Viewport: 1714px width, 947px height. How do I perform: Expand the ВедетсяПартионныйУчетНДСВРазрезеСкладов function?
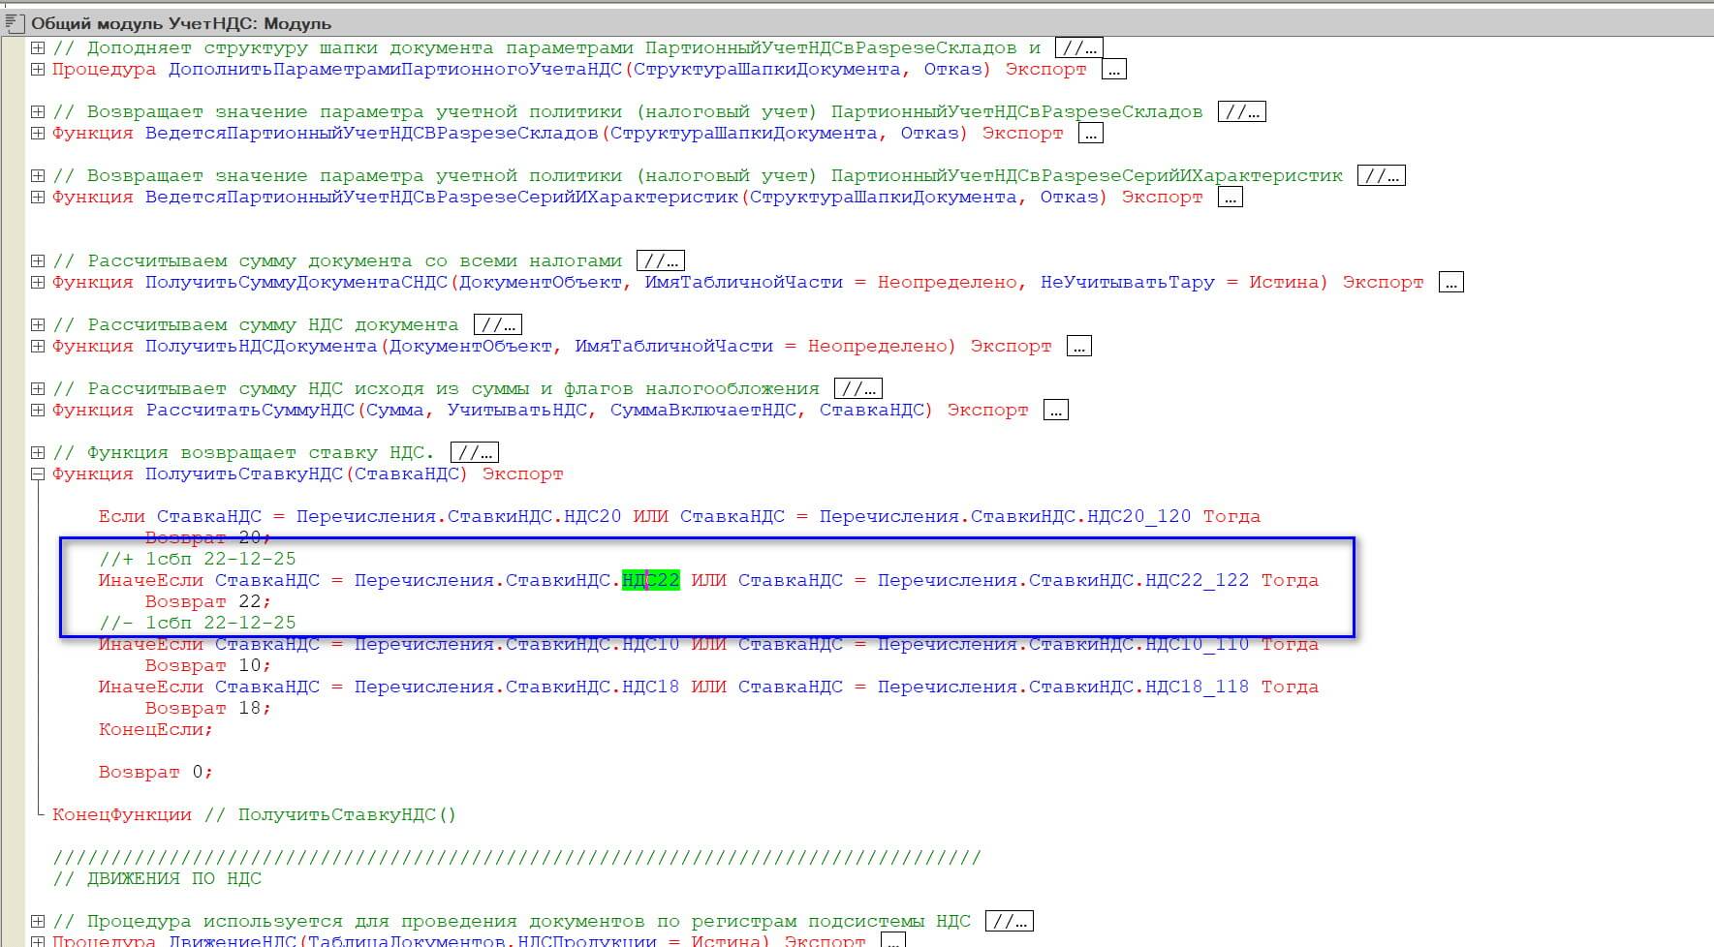point(38,134)
